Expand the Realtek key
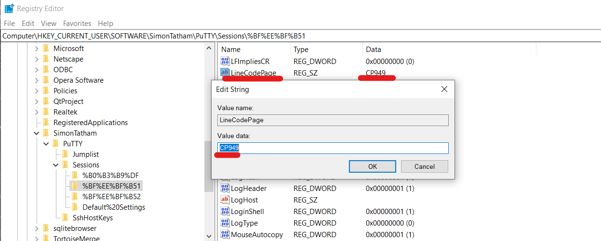The width and height of the screenshot is (601, 241). [x=37, y=112]
